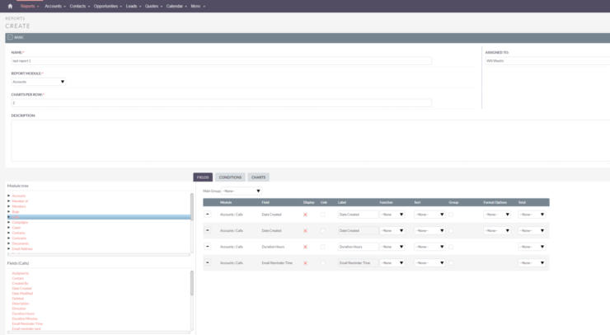This screenshot has height=335, width=610.
Task: Expand the Accounts node in module tree
Action: pos(8,196)
